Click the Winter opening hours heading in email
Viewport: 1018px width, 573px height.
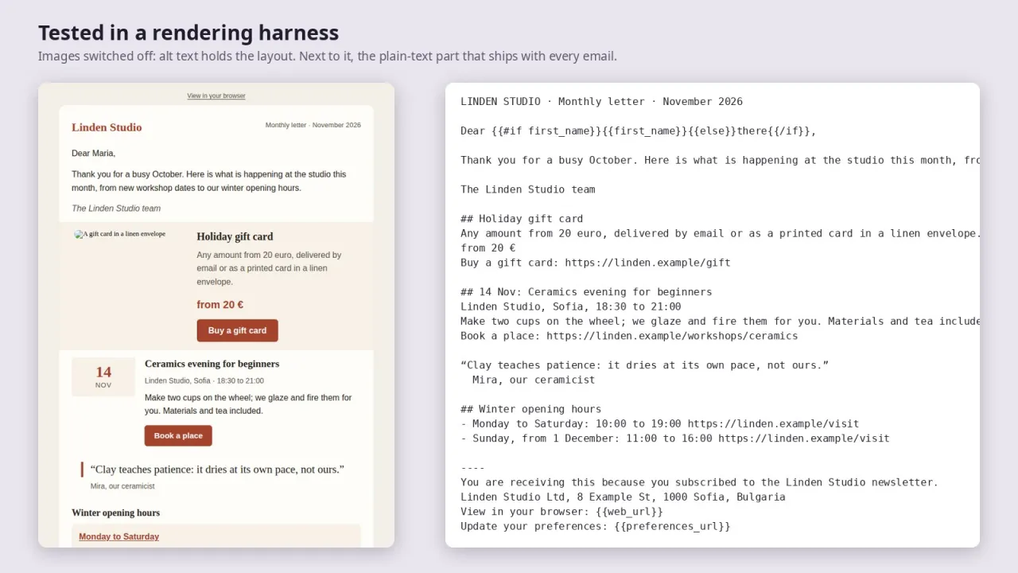[x=115, y=513]
